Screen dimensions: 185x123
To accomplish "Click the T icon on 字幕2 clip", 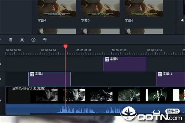I will [32, 74].
